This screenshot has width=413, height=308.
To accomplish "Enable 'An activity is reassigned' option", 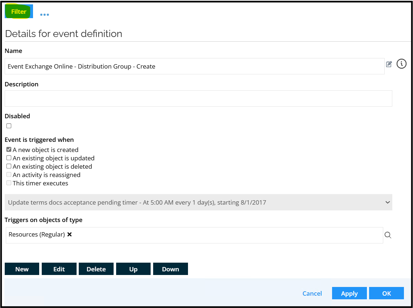I will point(8,174).
